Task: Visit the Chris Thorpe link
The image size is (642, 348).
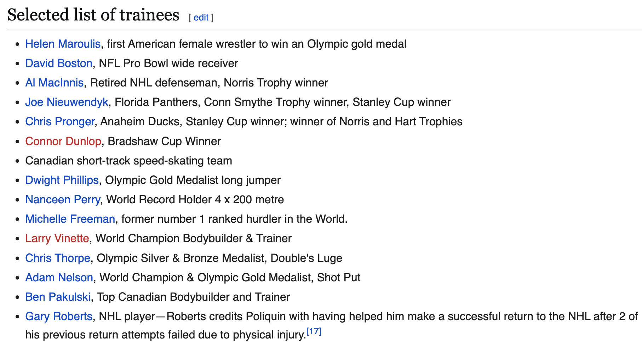Action: (57, 258)
